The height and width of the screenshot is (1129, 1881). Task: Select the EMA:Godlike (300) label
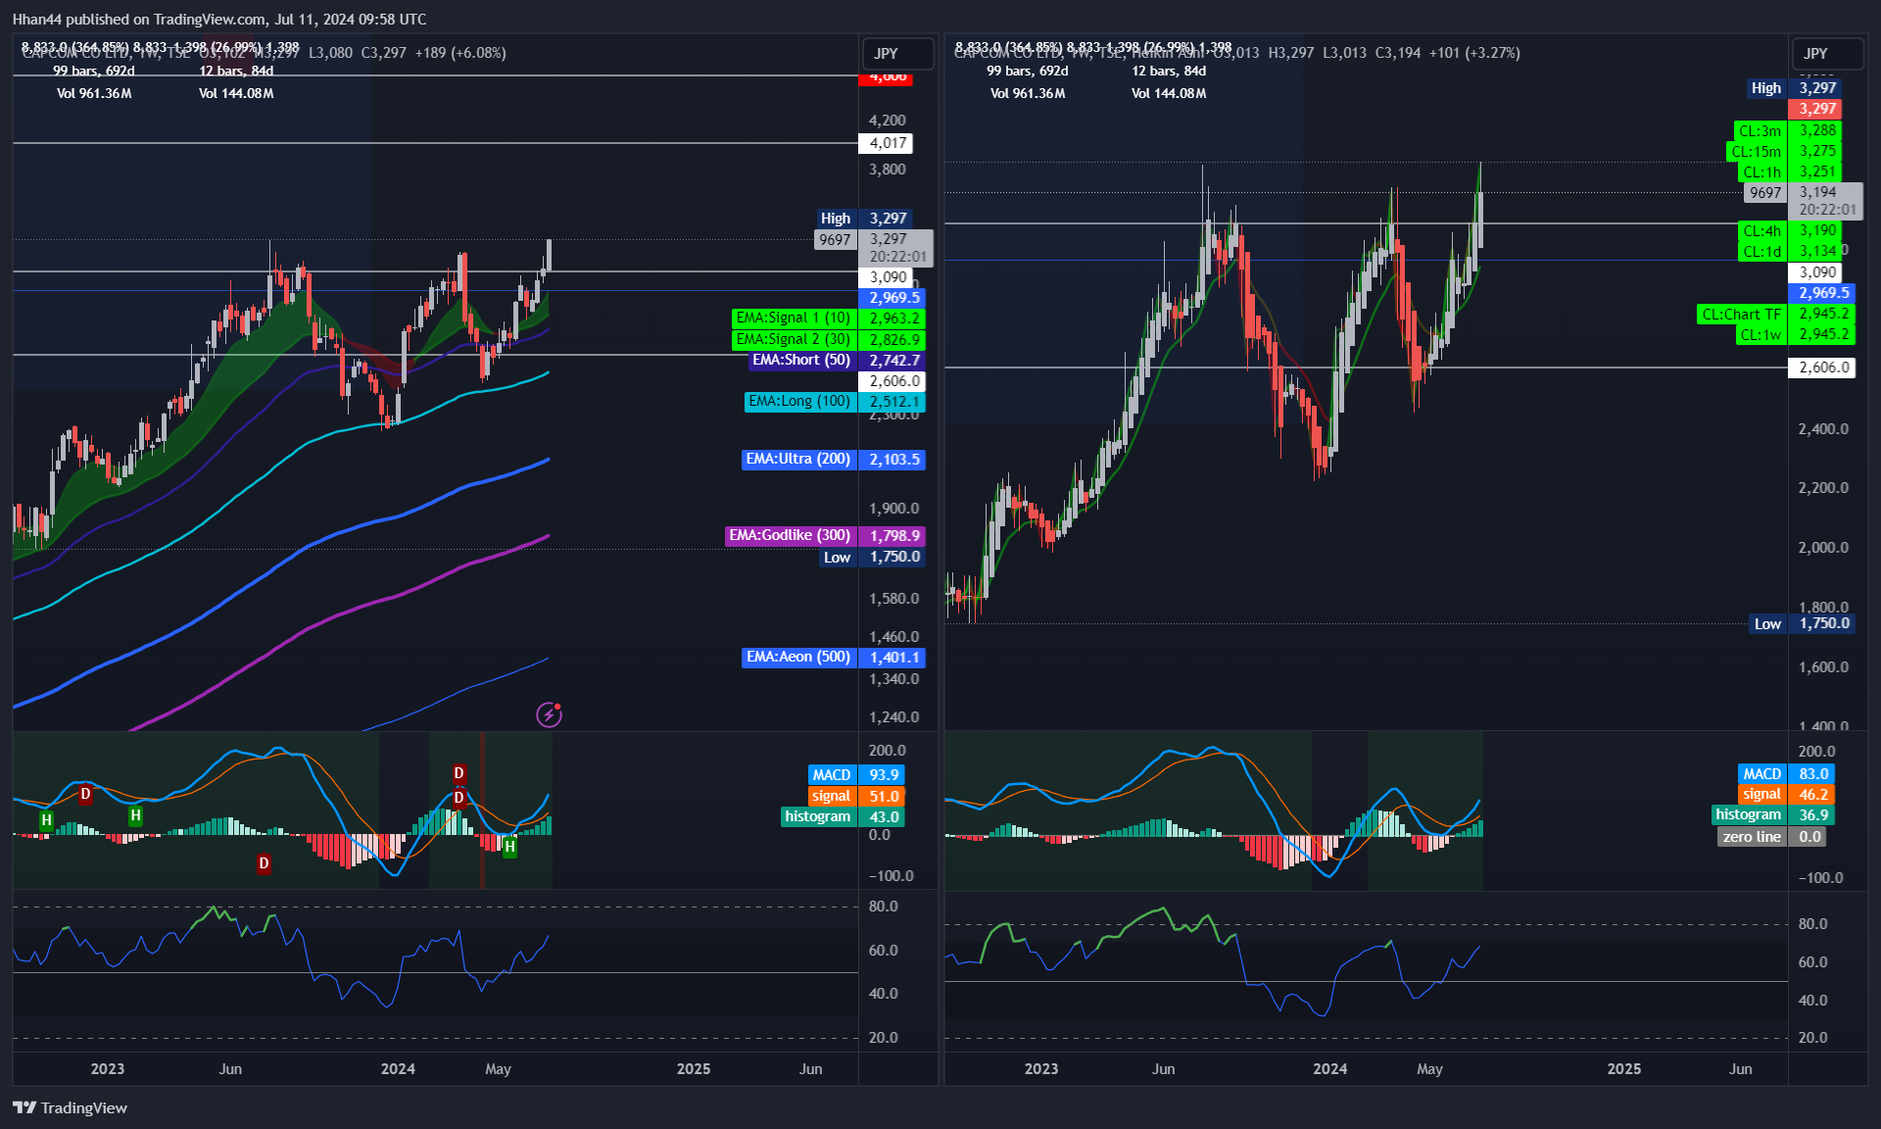[790, 536]
